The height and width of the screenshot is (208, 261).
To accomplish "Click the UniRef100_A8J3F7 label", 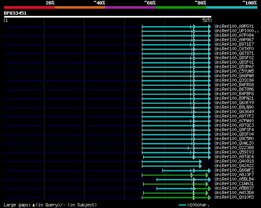I will point(234,175).
